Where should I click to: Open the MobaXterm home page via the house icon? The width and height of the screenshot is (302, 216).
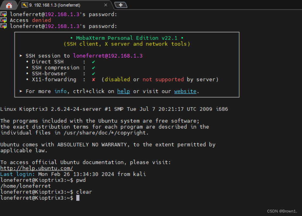(x=9, y=5)
